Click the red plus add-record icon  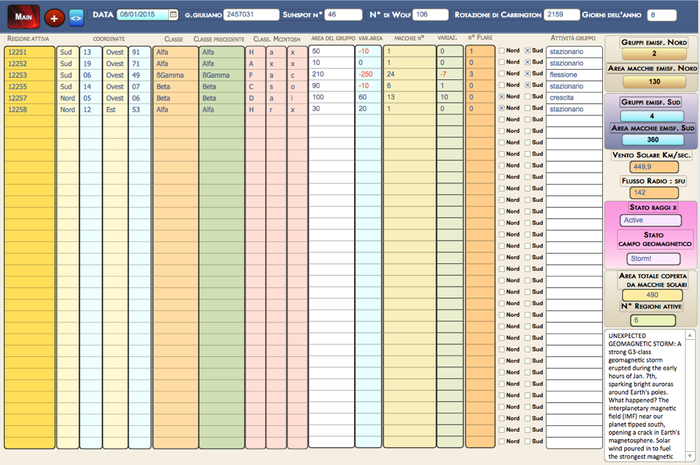pyautogui.click(x=55, y=18)
